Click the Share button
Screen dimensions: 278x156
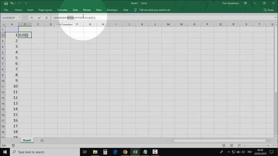[x=268, y=10]
